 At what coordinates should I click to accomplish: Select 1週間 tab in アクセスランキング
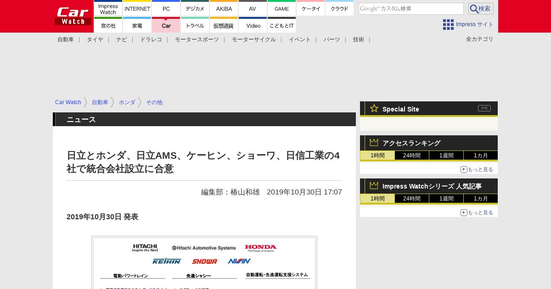pyautogui.click(x=446, y=156)
